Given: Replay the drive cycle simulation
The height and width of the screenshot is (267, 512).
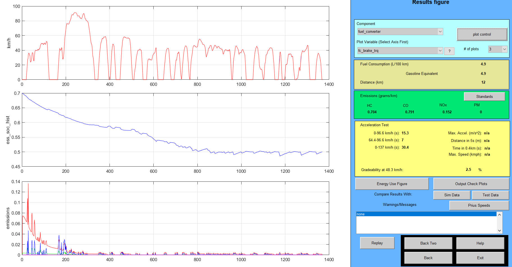Looking at the screenshot, I should 377,243.
